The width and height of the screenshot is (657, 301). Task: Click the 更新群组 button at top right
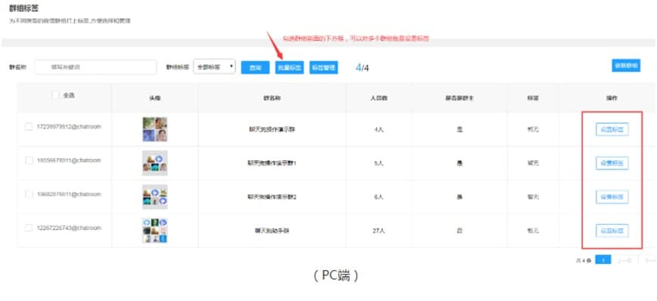coord(626,65)
